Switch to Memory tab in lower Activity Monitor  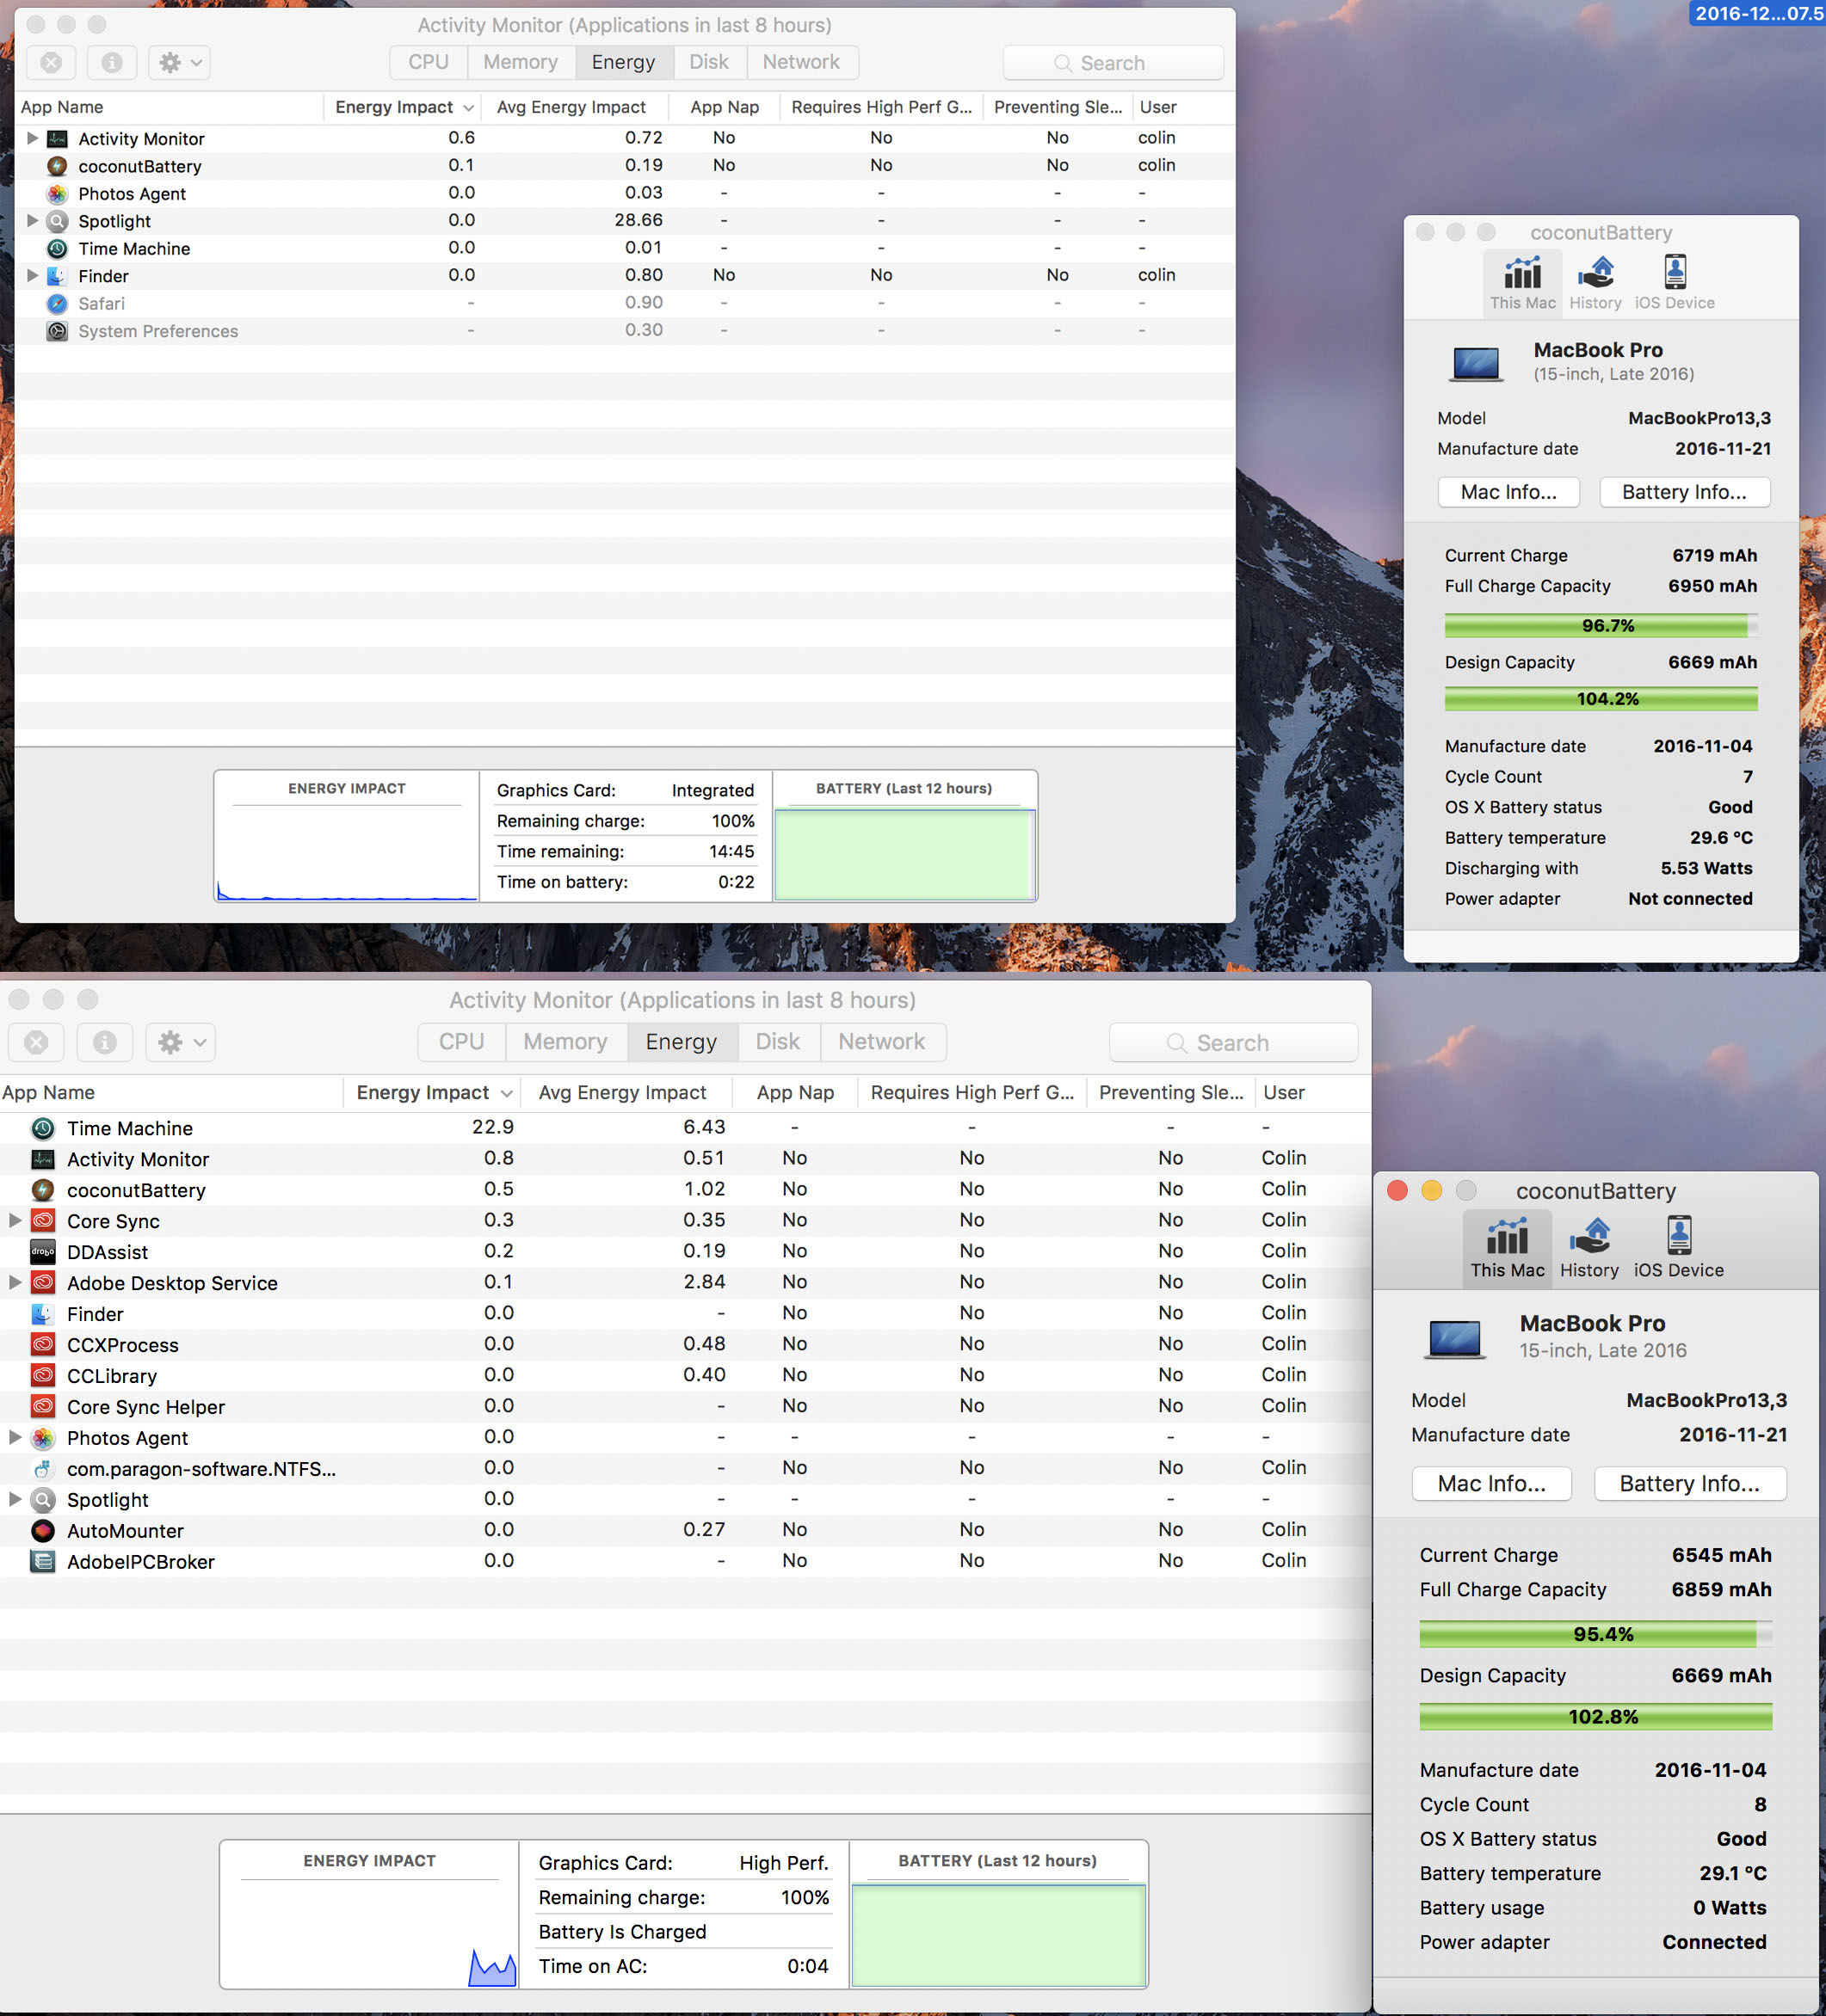tap(565, 1042)
